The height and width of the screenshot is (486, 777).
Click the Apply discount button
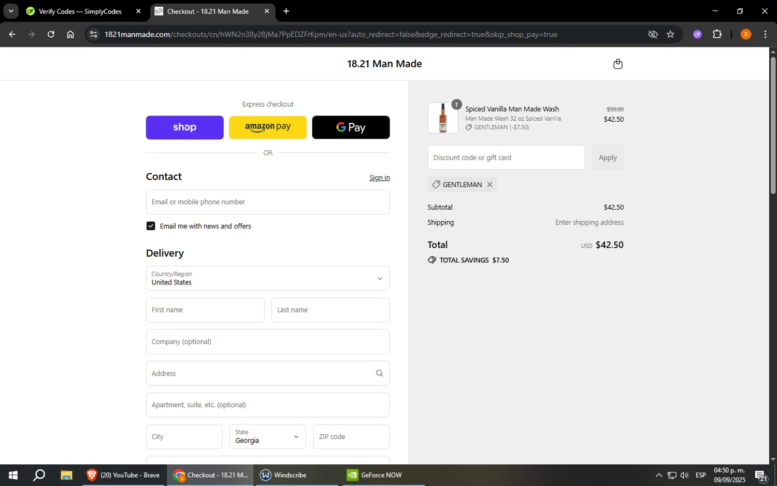[x=608, y=158]
